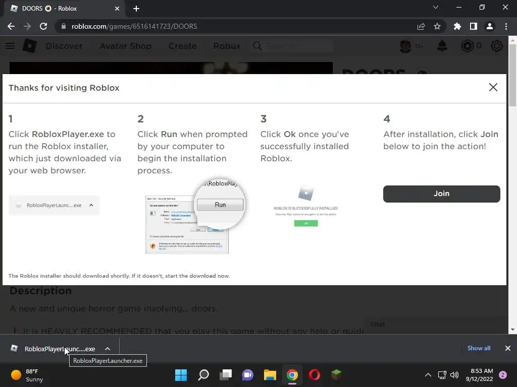The width and height of the screenshot is (517, 387).
Task: Open a new browser tab
Action: (x=136, y=9)
